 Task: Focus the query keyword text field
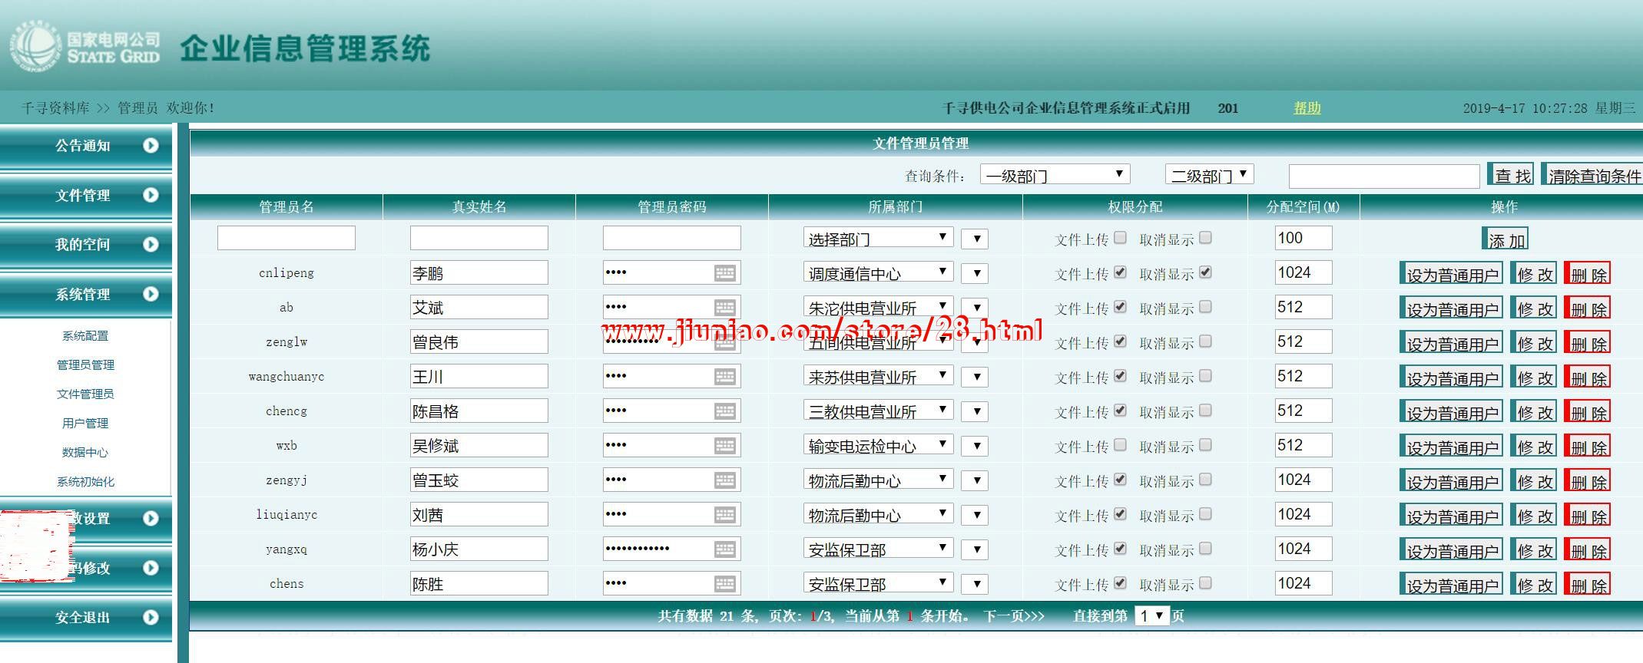pyautogui.click(x=1384, y=176)
